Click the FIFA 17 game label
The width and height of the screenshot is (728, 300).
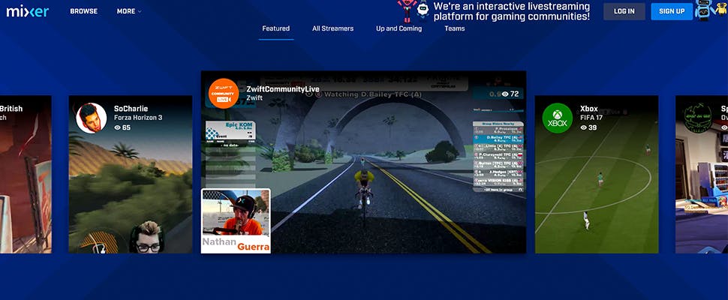pyautogui.click(x=591, y=118)
